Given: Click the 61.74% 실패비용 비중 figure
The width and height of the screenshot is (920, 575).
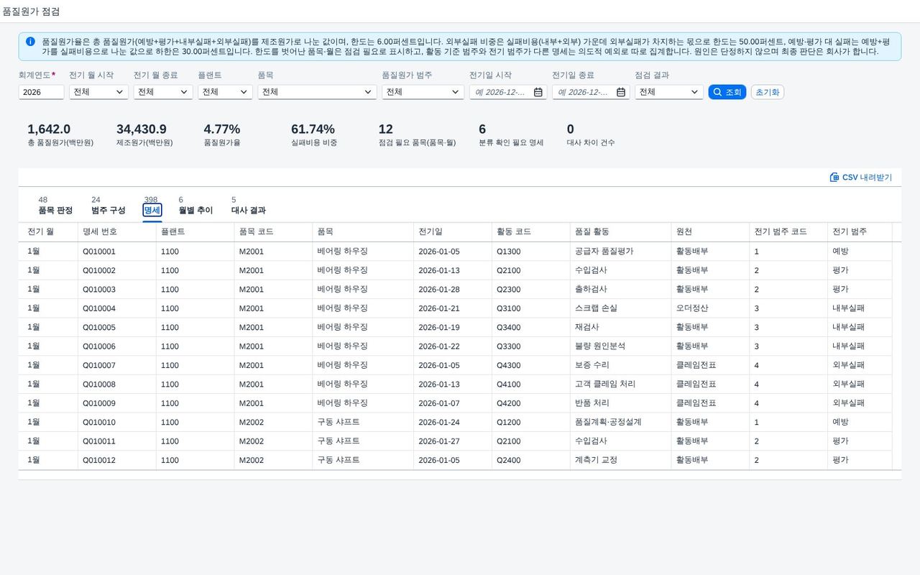Looking at the screenshot, I should point(313,129).
